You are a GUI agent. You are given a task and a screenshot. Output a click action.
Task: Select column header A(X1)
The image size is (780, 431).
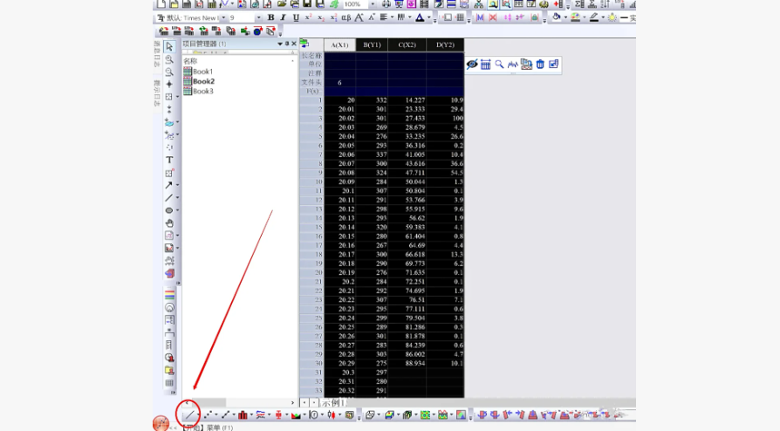[339, 44]
